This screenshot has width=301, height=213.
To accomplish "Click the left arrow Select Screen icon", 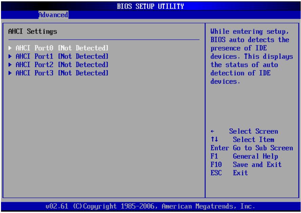I will (x=212, y=131).
